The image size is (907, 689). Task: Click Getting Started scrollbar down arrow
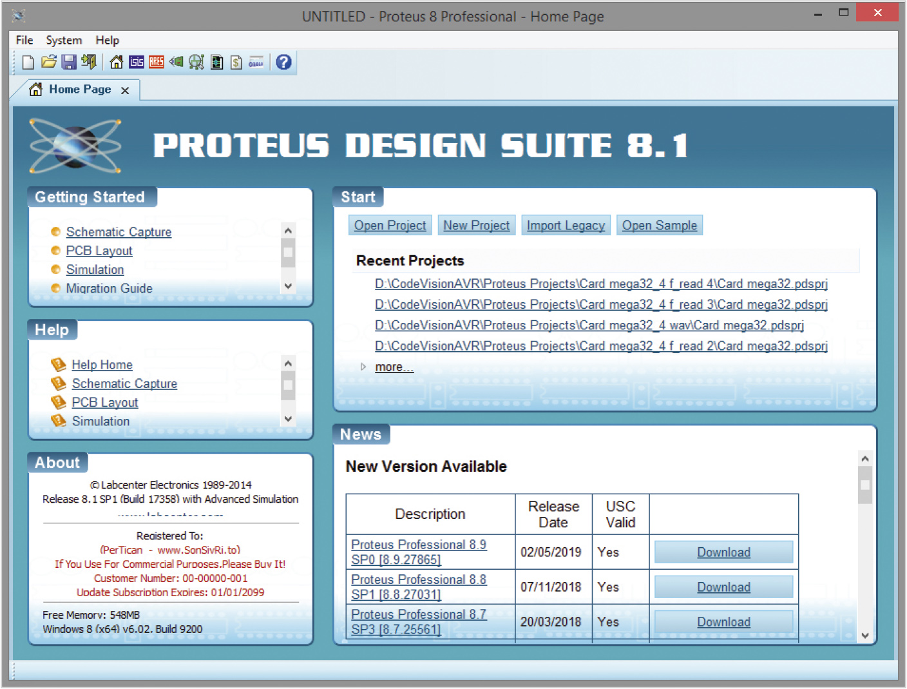[x=288, y=286]
